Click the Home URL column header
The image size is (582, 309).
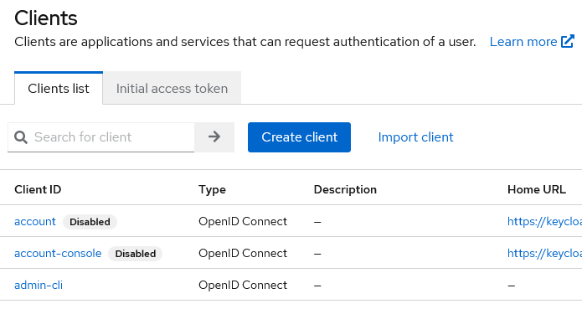point(537,189)
